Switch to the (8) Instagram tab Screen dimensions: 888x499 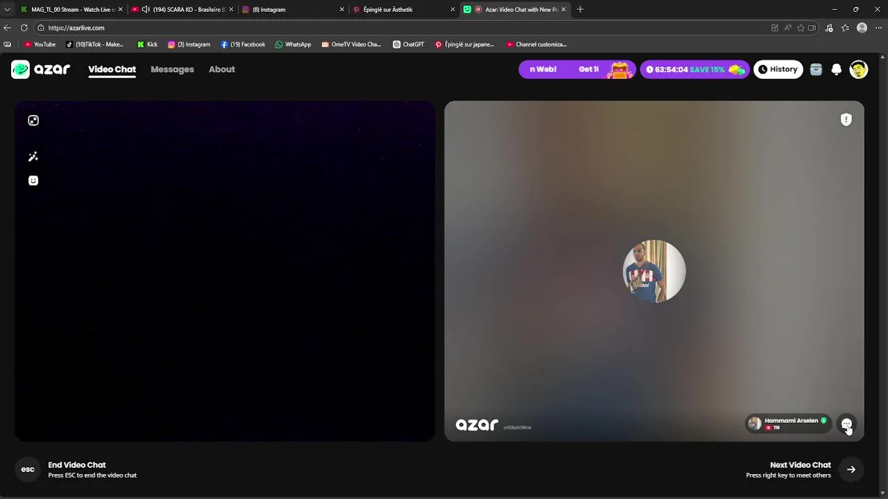293,10
